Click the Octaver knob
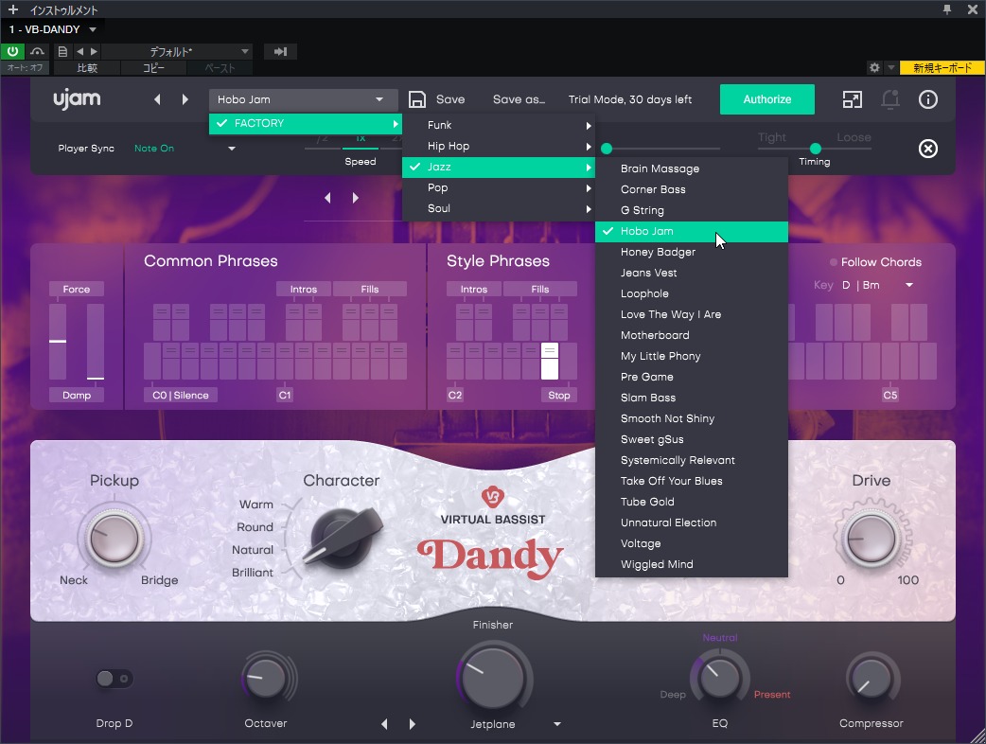This screenshot has width=986, height=744. coord(265,679)
